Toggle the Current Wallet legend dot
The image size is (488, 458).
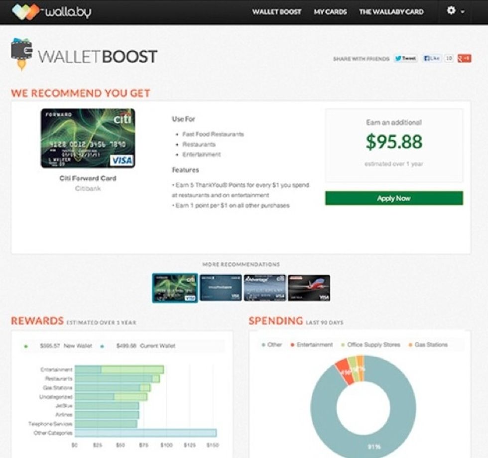[102, 346]
